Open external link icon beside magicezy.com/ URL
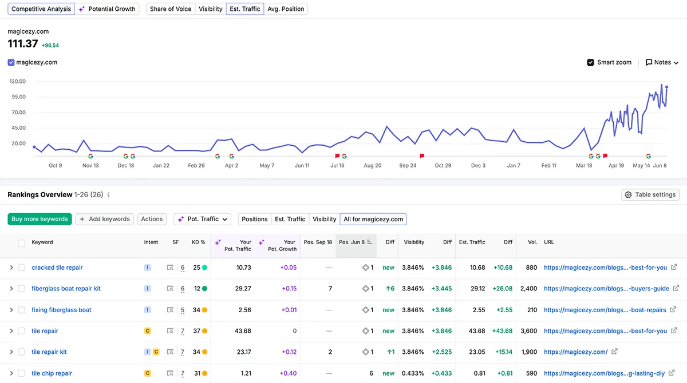 614,352
